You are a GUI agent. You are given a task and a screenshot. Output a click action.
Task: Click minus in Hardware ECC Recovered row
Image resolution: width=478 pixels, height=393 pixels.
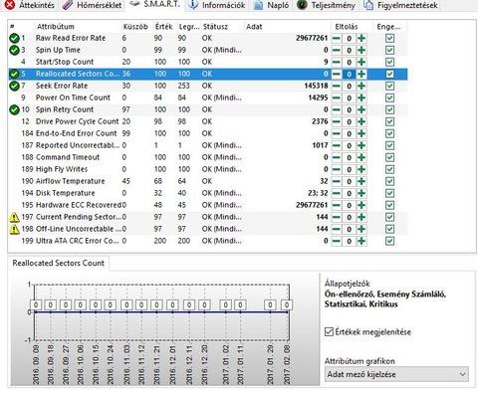337,205
